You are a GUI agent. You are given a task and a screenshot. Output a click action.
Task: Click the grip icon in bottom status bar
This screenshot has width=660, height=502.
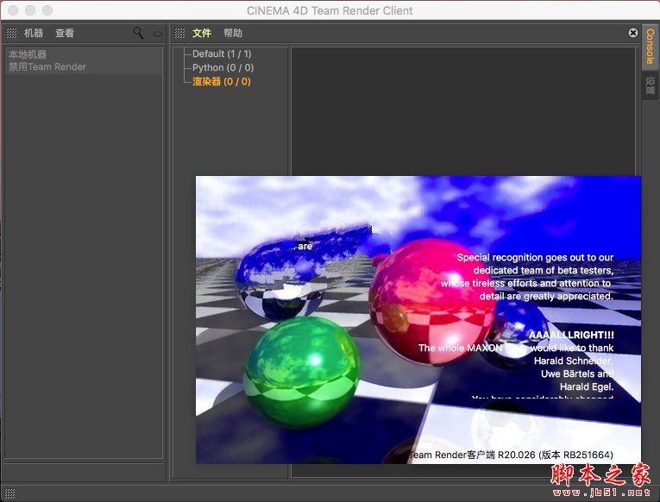(9, 493)
